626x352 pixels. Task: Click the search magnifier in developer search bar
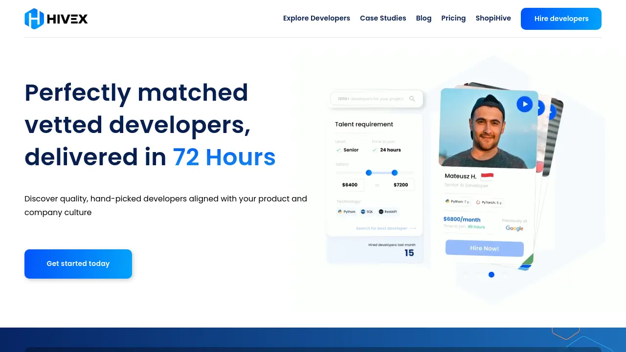click(412, 98)
